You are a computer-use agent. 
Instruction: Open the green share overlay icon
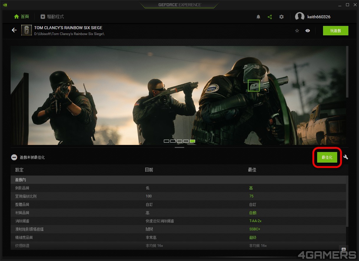coord(270,17)
